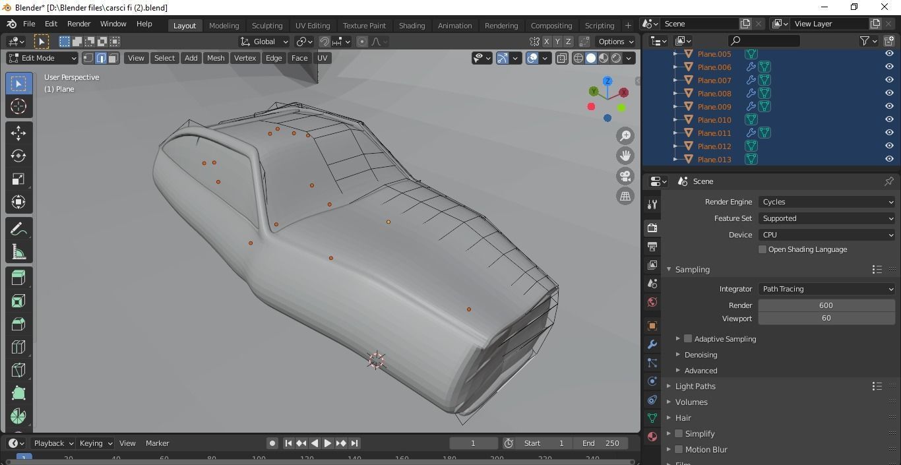The image size is (901, 465).
Task: Select the Scale tool
Action: click(18, 179)
